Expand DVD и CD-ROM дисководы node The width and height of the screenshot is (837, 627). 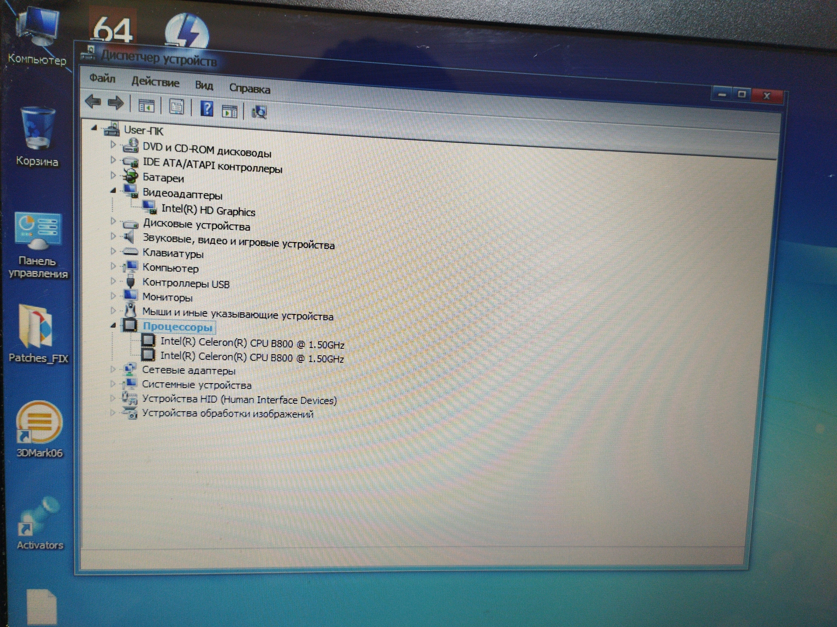(113, 144)
